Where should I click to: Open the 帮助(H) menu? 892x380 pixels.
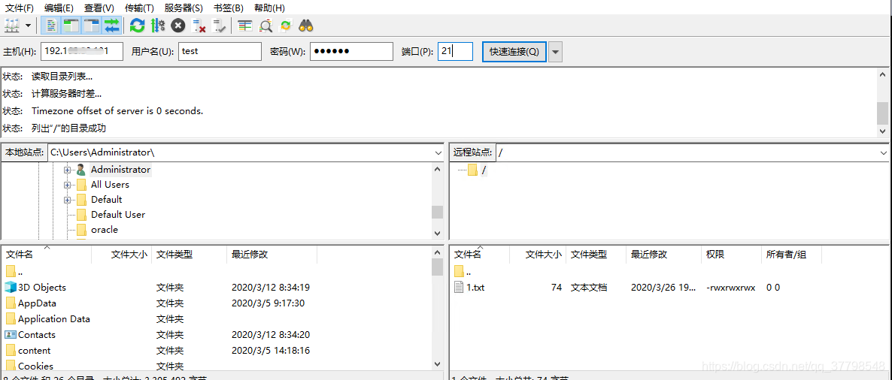pos(269,8)
